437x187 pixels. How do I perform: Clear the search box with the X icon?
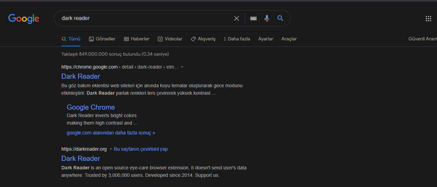click(x=237, y=18)
